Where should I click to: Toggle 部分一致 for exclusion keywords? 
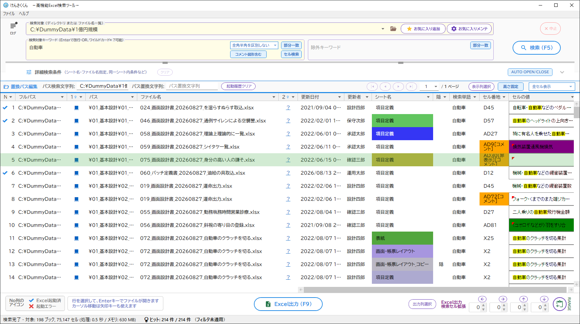click(x=480, y=45)
